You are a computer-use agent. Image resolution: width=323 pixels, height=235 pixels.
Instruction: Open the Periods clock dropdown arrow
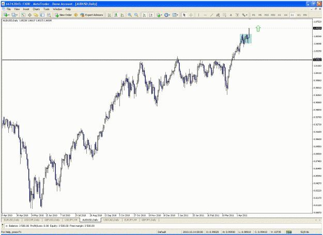pyautogui.click(x=170, y=15)
